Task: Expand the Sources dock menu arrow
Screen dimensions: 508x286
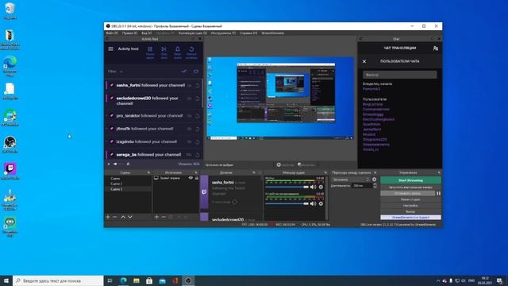Action: (195, 173)
